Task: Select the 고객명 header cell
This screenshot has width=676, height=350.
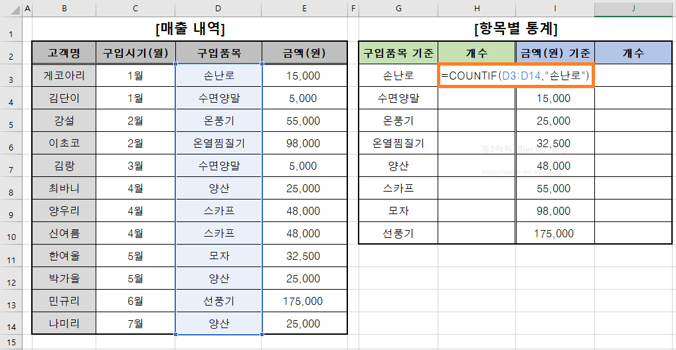Action: point(64,53)
